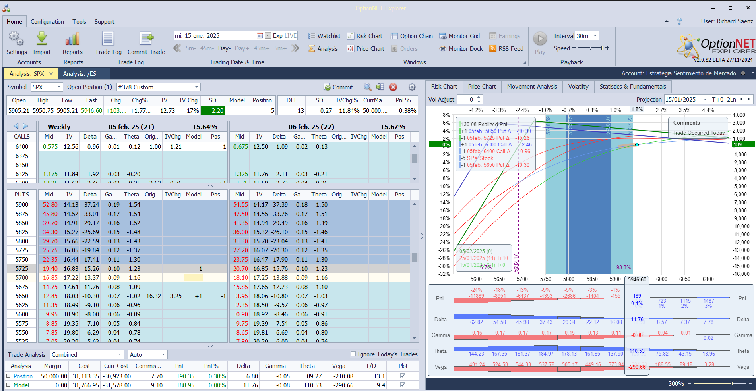The height and width of the screenshot is (391, 756).
Task: Click the Commit button
Action: (x=338, y=87)
